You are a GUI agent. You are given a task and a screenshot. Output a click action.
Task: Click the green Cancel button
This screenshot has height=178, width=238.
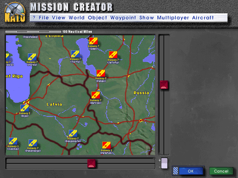click(x=221, y=171)
